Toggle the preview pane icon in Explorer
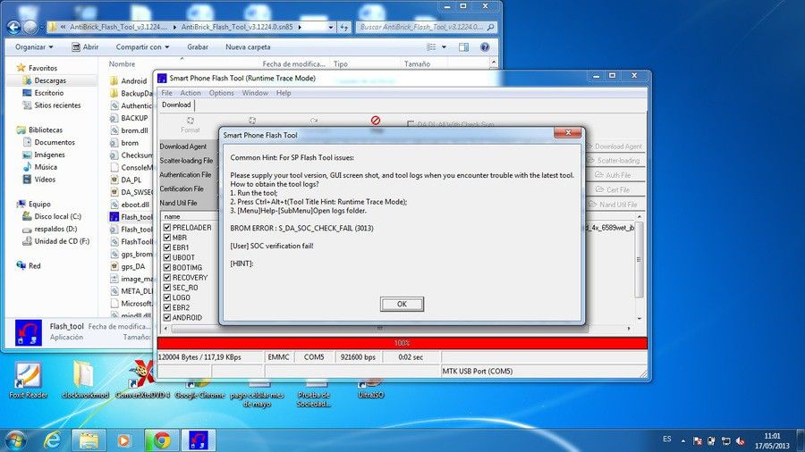The width and height of the screenshot is (805, 452). point(463,47)
